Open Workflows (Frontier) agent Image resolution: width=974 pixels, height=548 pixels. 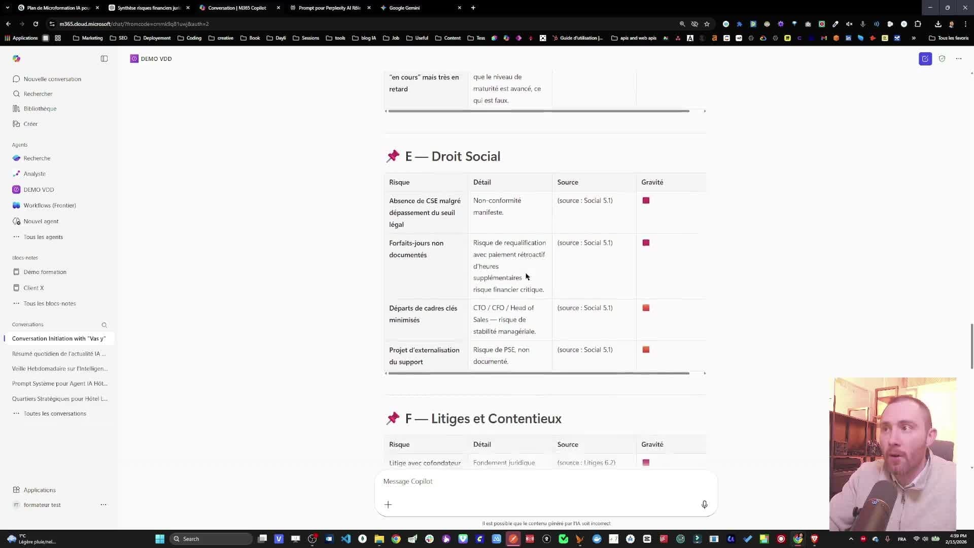click(x=50, y=205)
